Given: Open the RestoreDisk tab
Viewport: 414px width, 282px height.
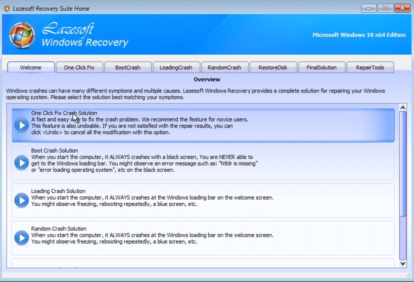Looking at the screenshot, I should pos(273,67).
